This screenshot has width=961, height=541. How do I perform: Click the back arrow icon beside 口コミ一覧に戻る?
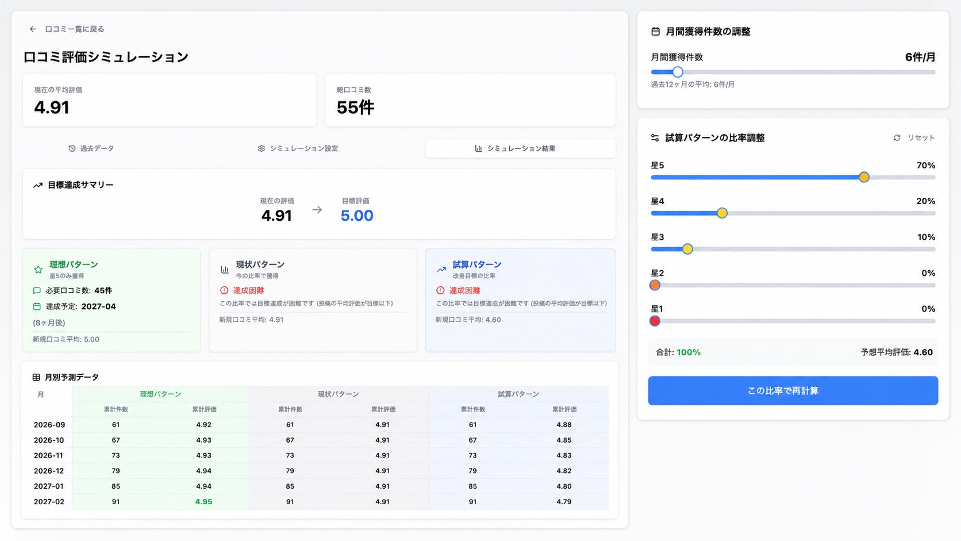(33, 29)
